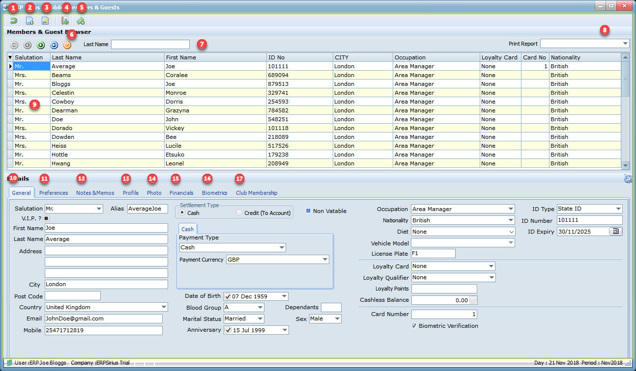Sort by the Last Name column header
The height and width of the screenshot is (371, 636).
click(107, 57)
